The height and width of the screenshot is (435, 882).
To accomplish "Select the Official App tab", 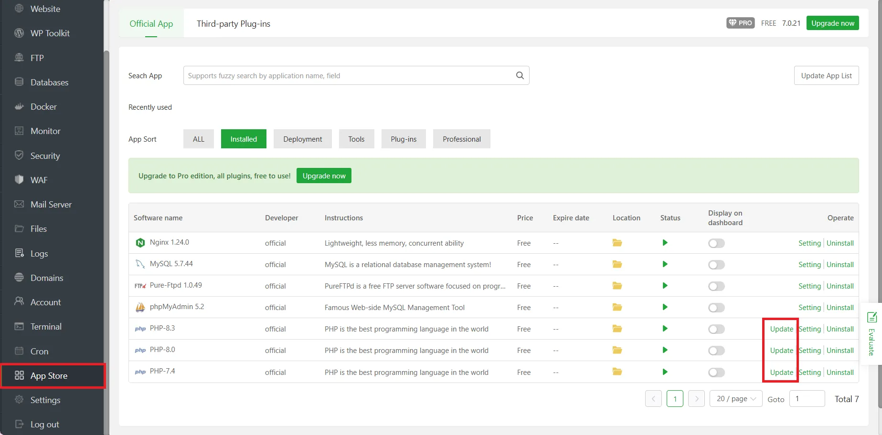I will [x=151, y=23].
